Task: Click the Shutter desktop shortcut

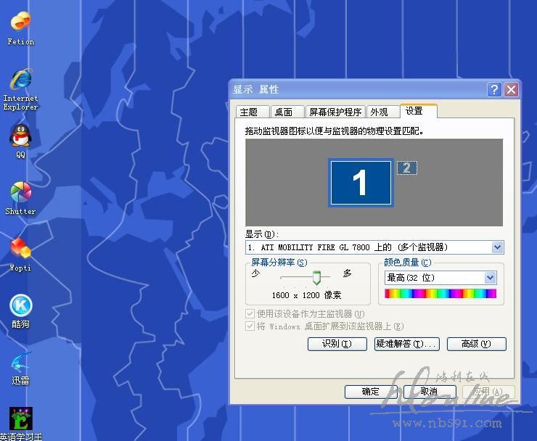Action: [x=20, y=193]
